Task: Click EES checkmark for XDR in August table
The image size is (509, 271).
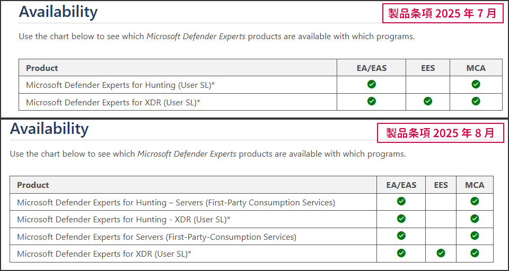Action: click(x=441, y=253)
